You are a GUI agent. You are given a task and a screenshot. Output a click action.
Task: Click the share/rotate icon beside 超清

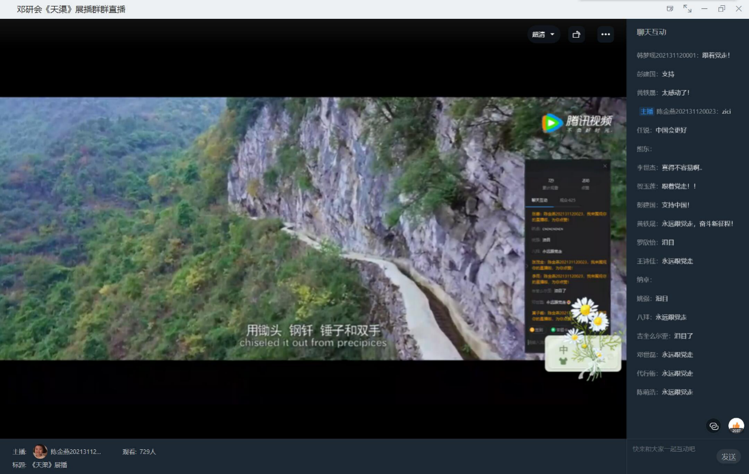click(x=576, y=34)
